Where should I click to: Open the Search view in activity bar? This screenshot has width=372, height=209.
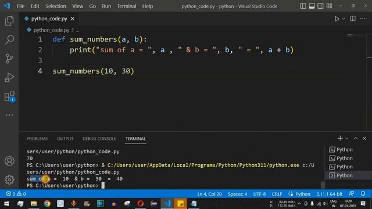[x=9, y=39]
